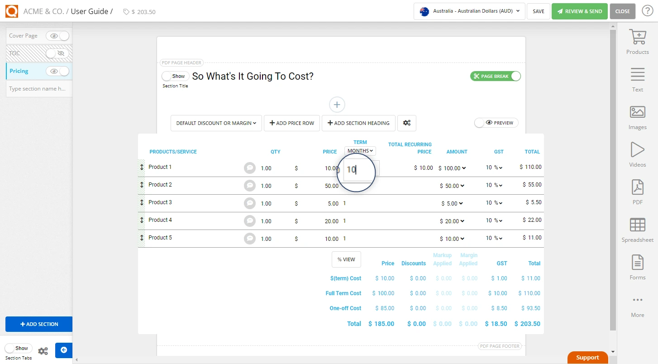Screen dimensions: 658x364
Task: Select the Pricing section in the left panel
Action: click(x=19, y=71)
